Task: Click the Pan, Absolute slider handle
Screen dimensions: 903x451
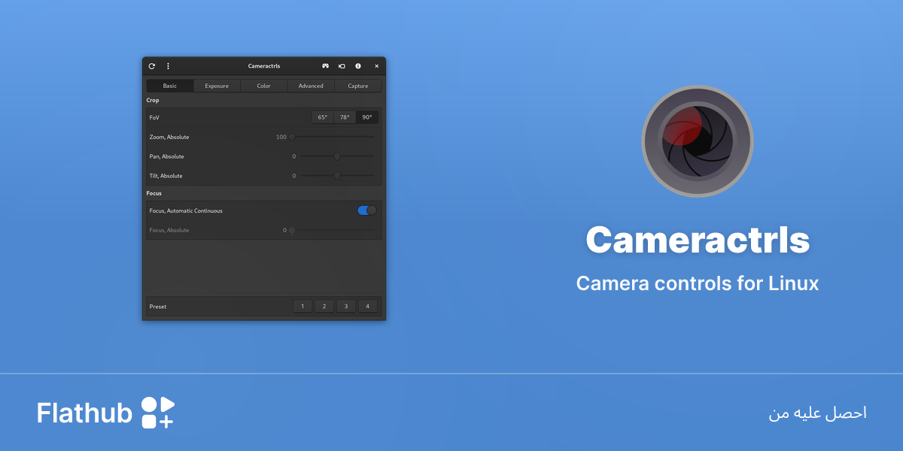Action: pos(337,156)
